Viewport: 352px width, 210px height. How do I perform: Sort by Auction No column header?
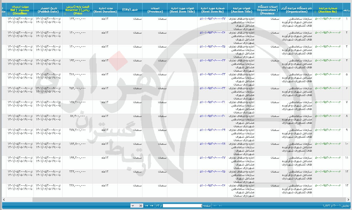(x=327, y=10)
